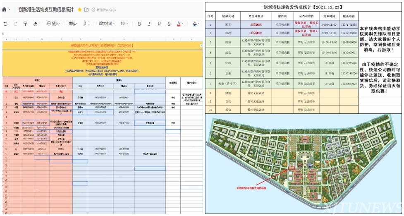The height and width of the screenshot is (216, 404).
Task: Click the 提供方 header cell
Action: click(119, 80)
